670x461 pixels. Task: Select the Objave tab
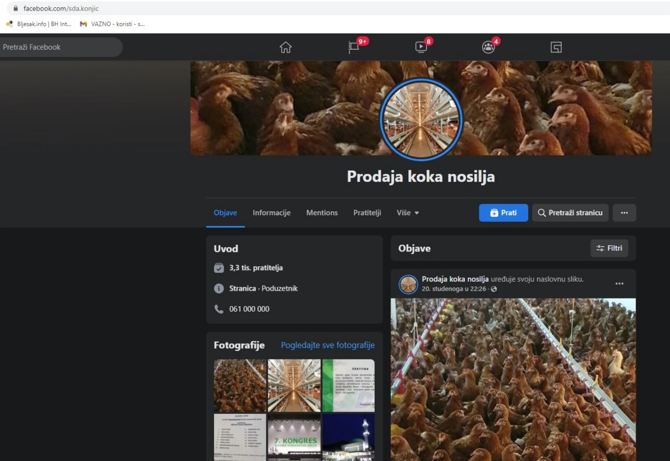225,213
